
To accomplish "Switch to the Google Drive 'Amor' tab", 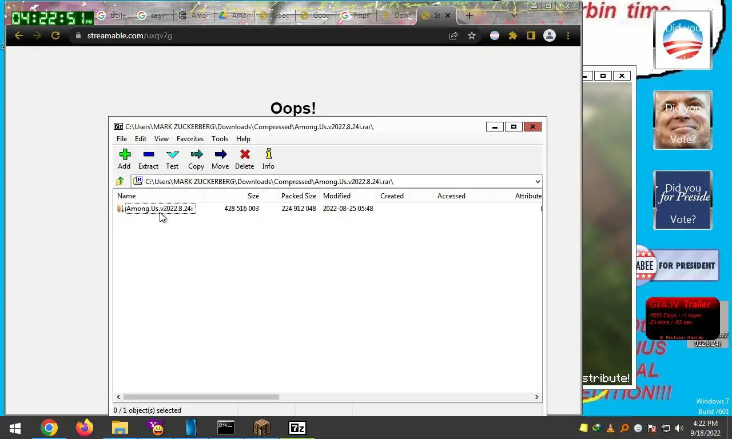I will [x=233, y=15].
